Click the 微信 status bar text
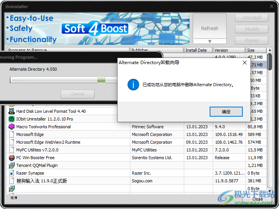This screenshot has height=209, width=279. [14, 197]
